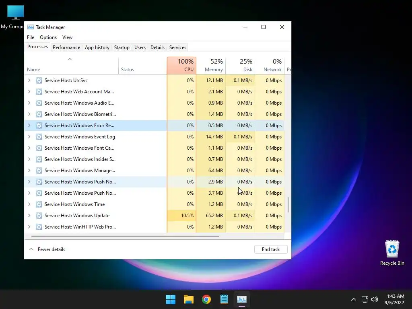Switch to the Startup tab
Viewport: 412px width, 309px height.
(122, 47)
